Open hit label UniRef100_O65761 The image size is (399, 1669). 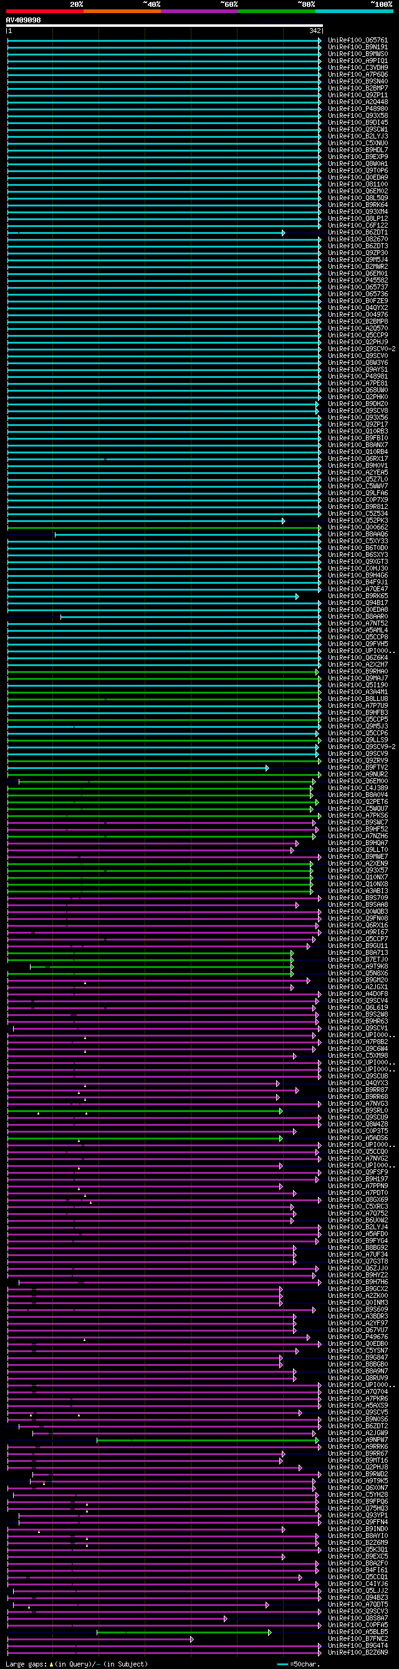coord(358,40)
